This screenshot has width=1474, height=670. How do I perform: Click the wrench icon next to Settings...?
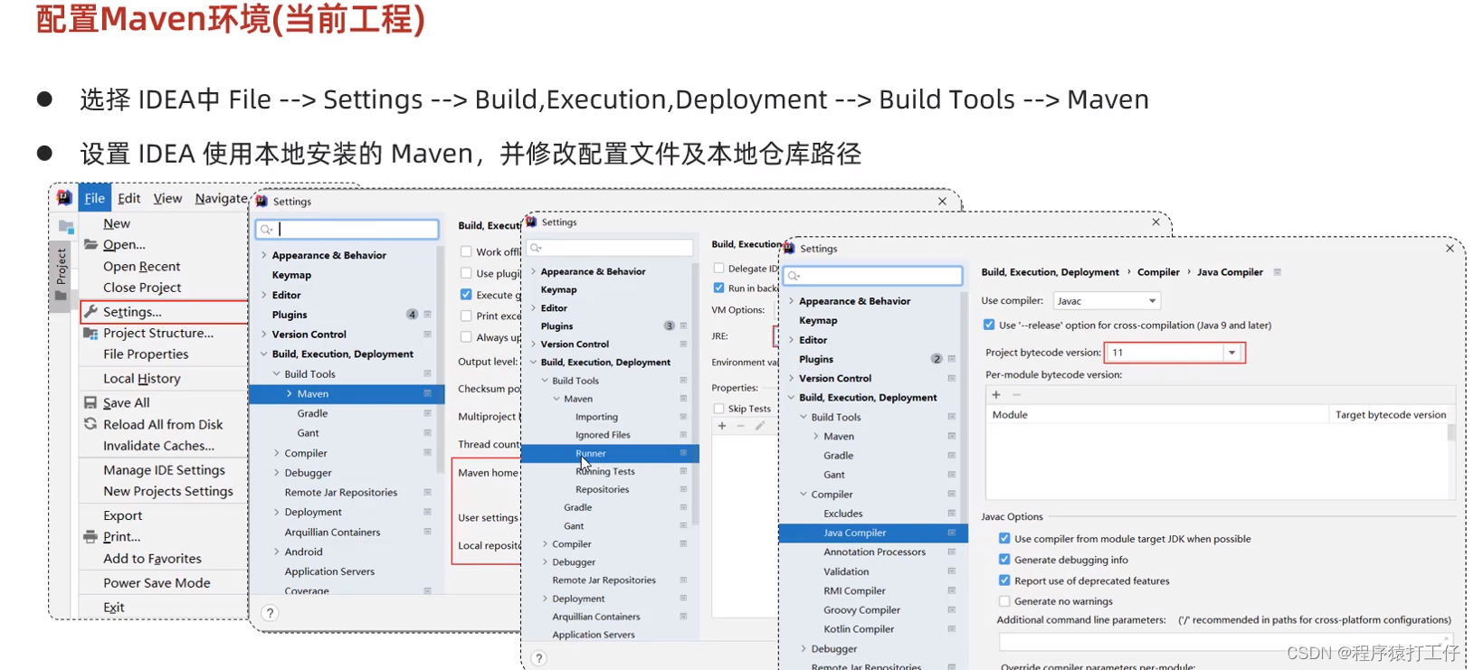tap(90, 311)
